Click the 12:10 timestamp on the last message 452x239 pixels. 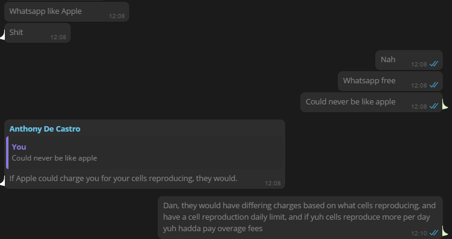click(x=419, y=233)
